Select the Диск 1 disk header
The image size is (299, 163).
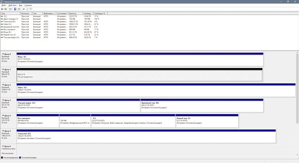coord(8,74)
